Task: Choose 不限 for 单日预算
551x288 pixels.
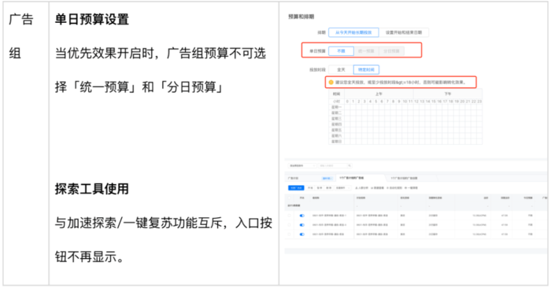Action: pos(341,51)
